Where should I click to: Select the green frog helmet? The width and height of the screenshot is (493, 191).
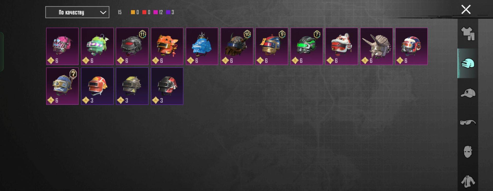coord(97,46)
